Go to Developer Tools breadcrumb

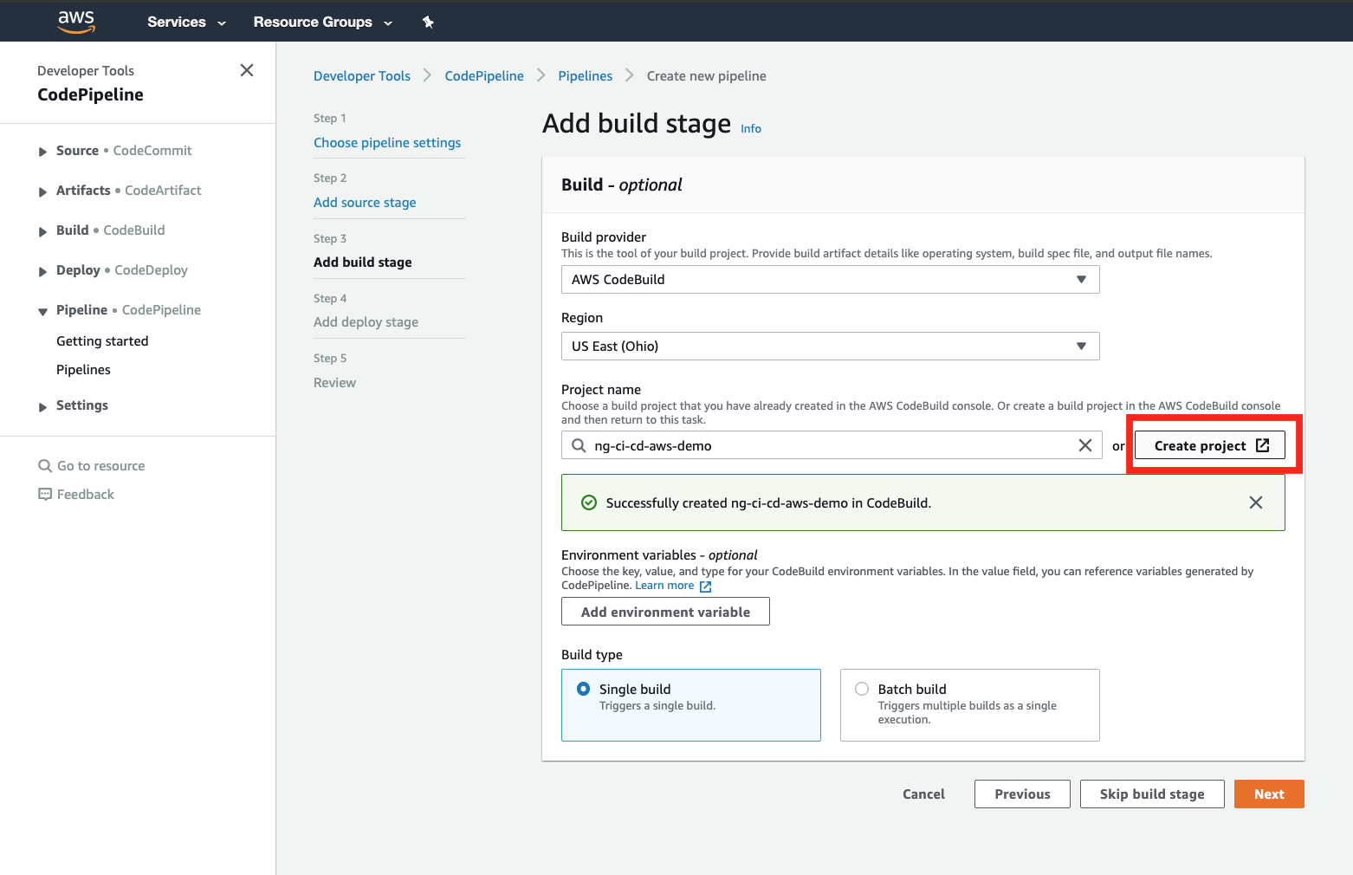point(362,76)
